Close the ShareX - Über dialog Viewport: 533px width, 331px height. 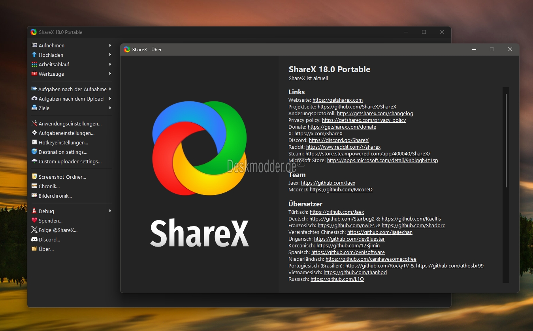coord(510,49)
